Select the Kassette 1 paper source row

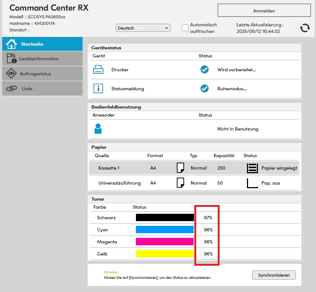(194, 168)
